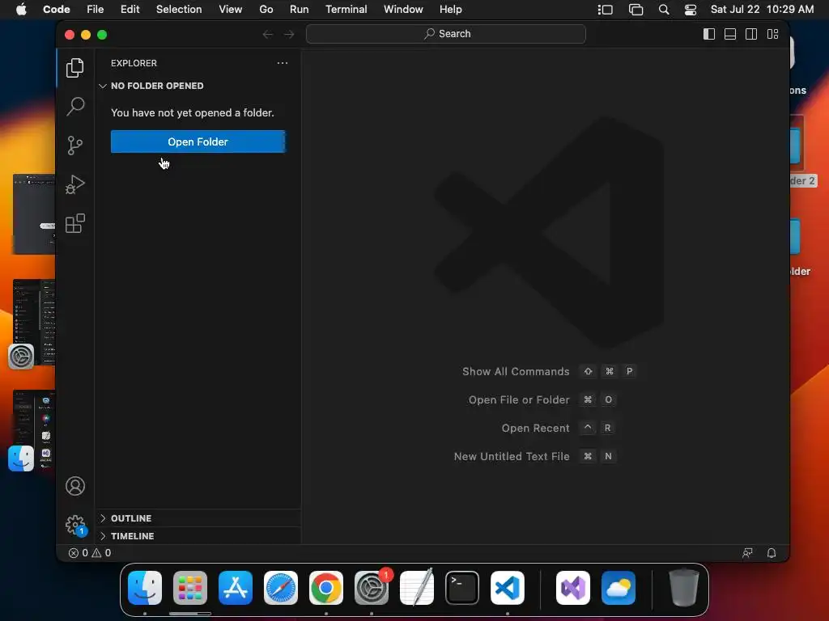The height and width of the screenshot is (621, 829).
Task: Click the feedback icon in status bar
Action: pyautogui.click(x=747, y=553)
